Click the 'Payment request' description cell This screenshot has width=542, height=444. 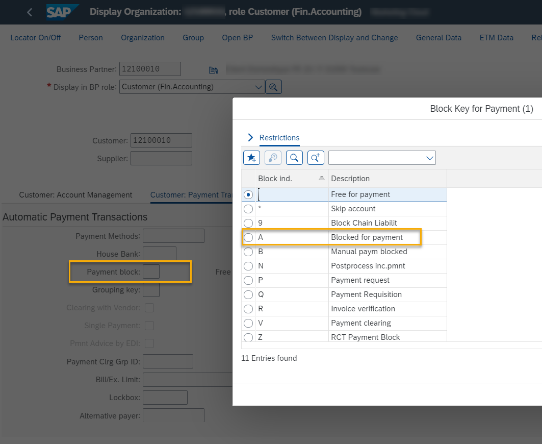[x=388, y=280]
